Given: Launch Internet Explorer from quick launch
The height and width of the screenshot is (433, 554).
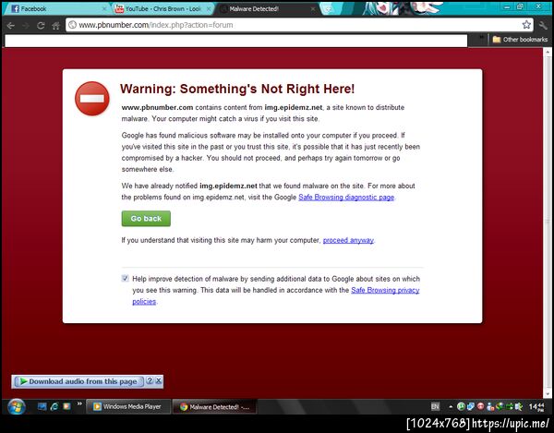Looking at the screenshot, I should [54, 406].
